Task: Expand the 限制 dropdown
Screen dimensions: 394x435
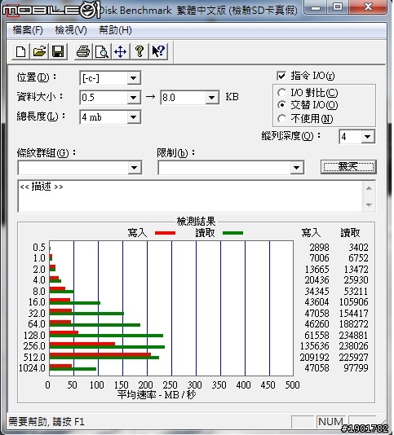Action: point(296,168)
